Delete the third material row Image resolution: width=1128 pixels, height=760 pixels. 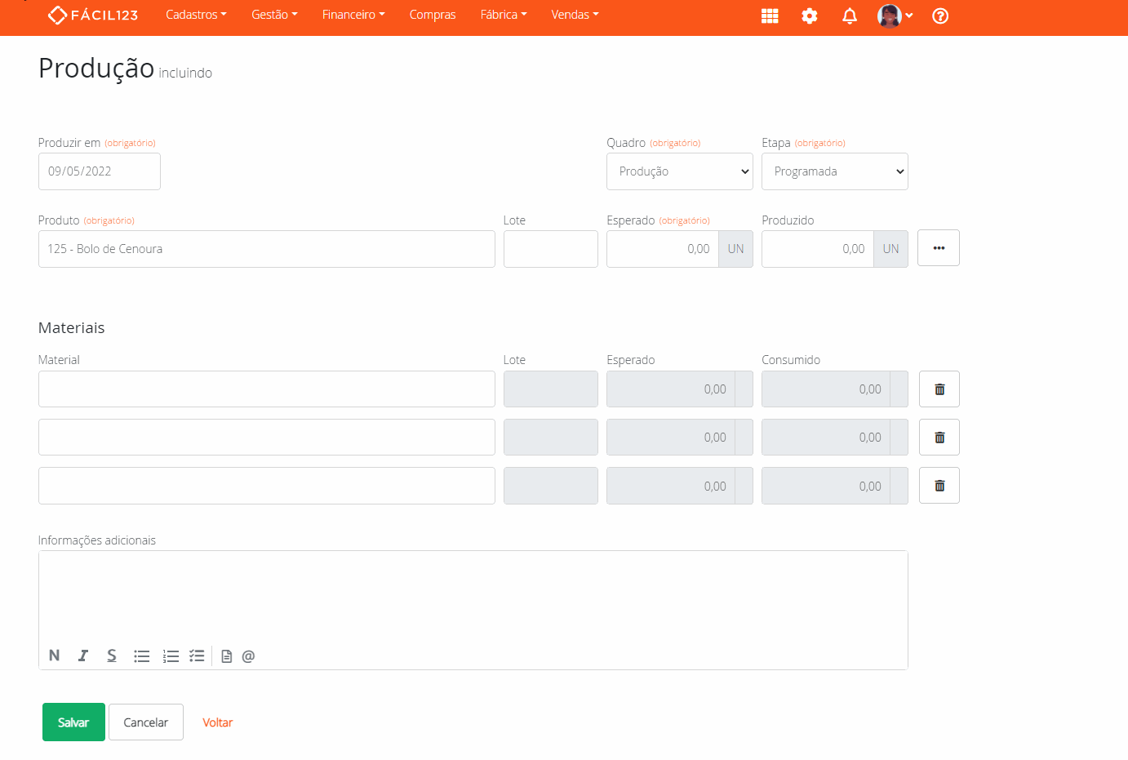tap(939, 486)
